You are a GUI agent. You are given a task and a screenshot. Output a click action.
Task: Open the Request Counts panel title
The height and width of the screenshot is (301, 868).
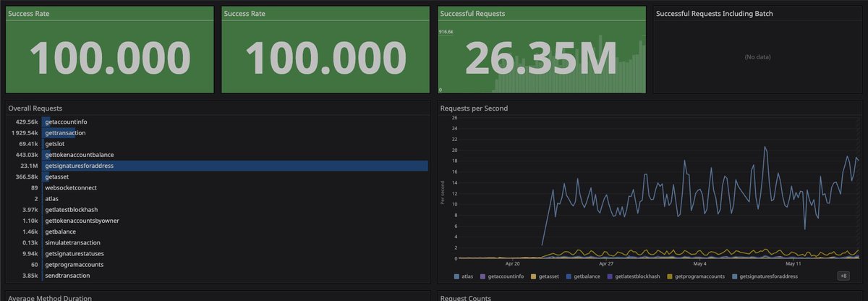(x=466, y=297)
